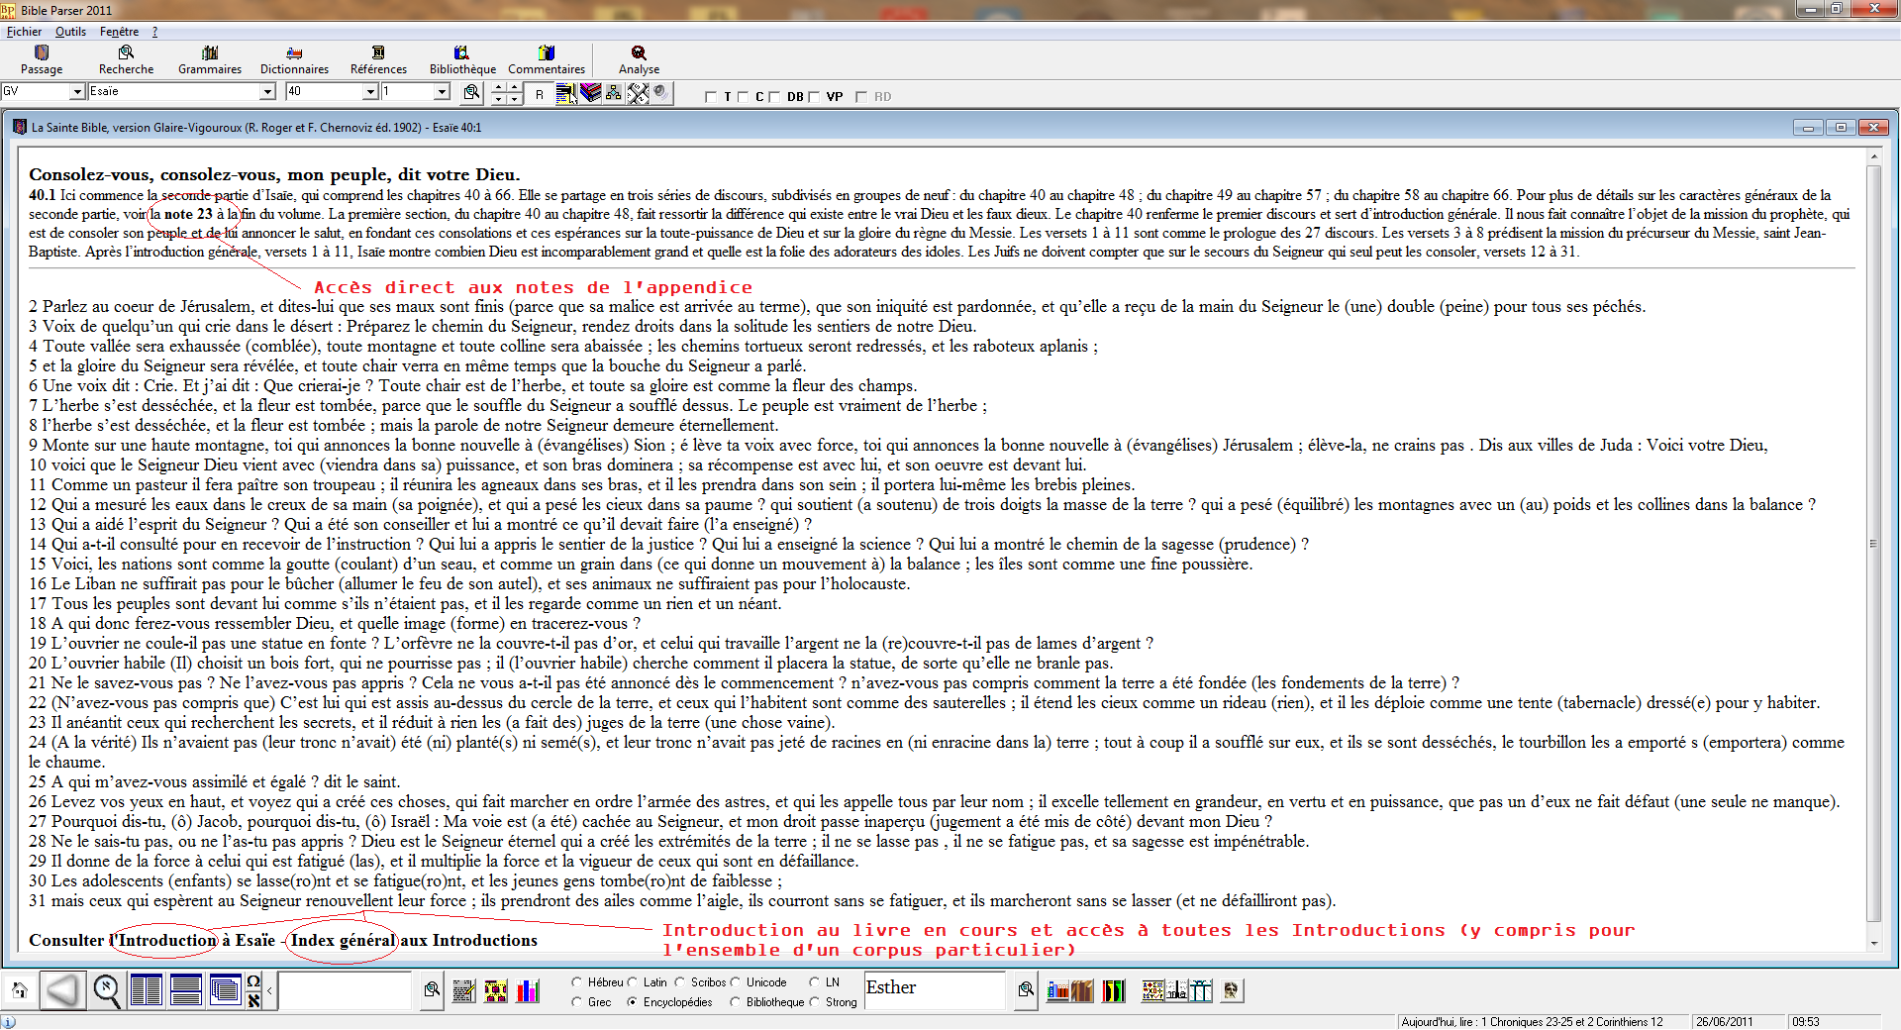Viewport: 1901px width, 1030px height.
Task: Select the cascading windows layout icon
Action: coord(225,989)
